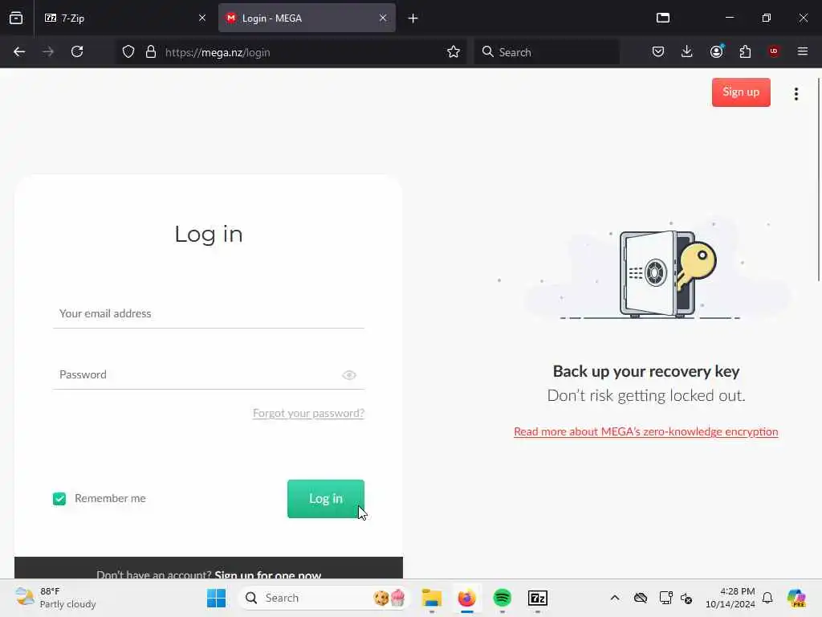The width and height of the screenshot is (822, 617).
Task: Click the safe and key illustration
Action: pyautogui.click(x=668, y=275)
